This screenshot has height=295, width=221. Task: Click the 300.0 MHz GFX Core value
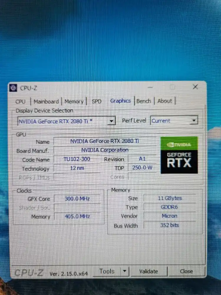(x=77, y=199)
